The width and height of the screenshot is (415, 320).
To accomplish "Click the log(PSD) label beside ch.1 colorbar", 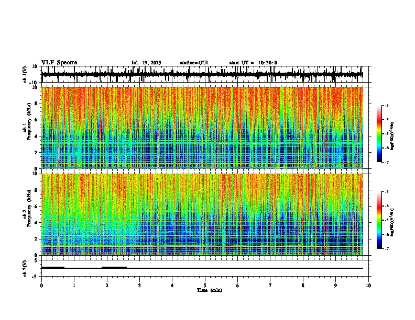I will [x=392, y=136].
